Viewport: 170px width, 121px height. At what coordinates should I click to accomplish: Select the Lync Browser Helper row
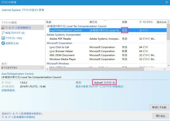coord(108,51)
